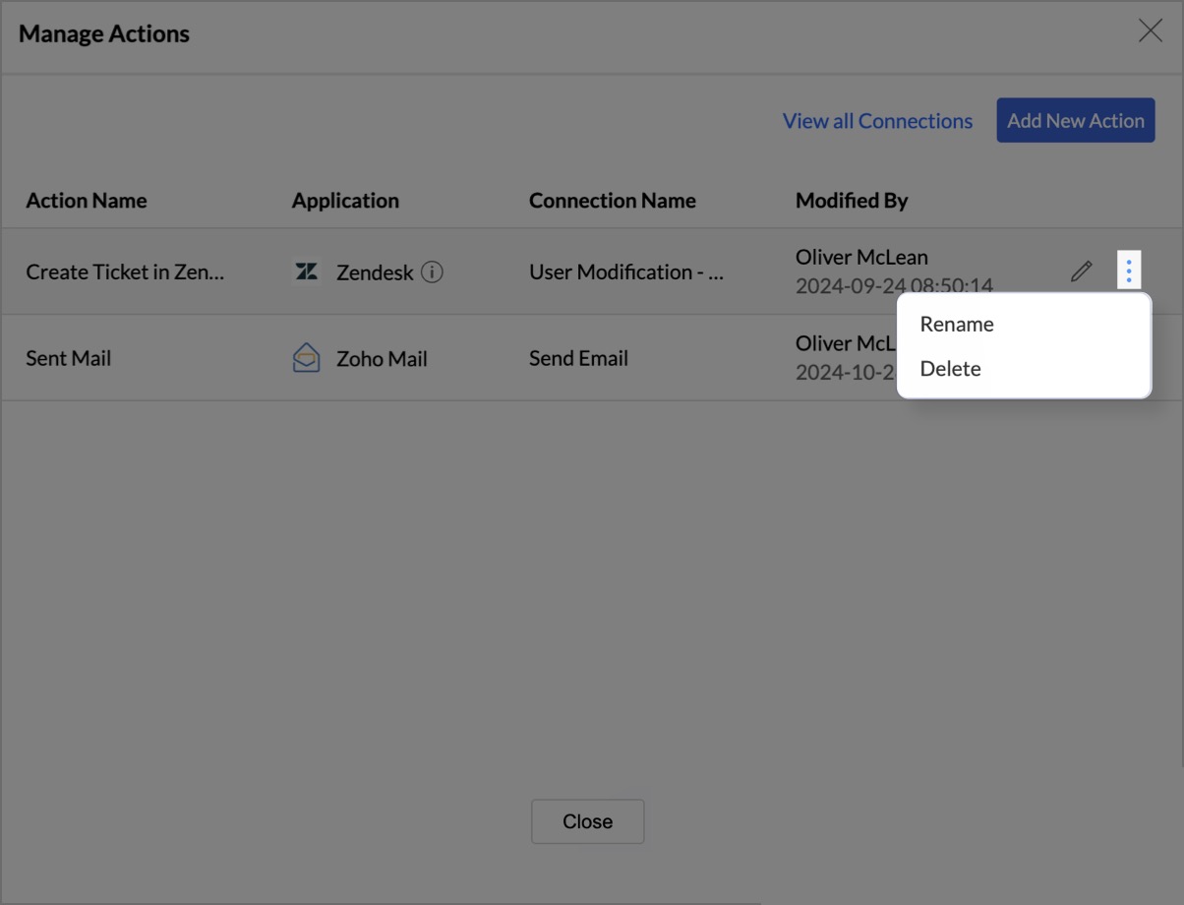The image size is (1184, 905).
Task: Click the Add New Action button
Action: coord(1075,121)
